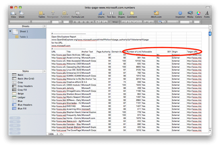Align cell text right in format bar

pos(83,22)
